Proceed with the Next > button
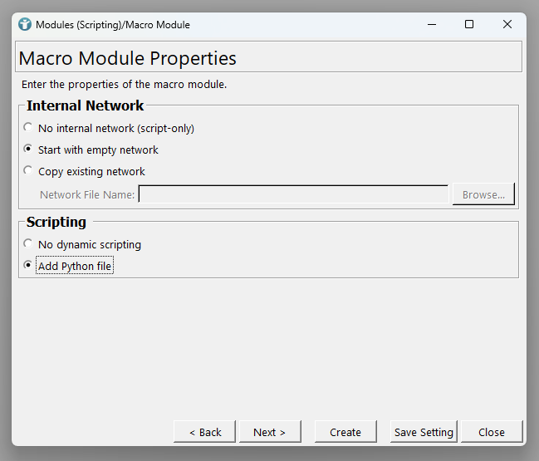The width and height of the screenshot is (539, 461). [269, 432]
